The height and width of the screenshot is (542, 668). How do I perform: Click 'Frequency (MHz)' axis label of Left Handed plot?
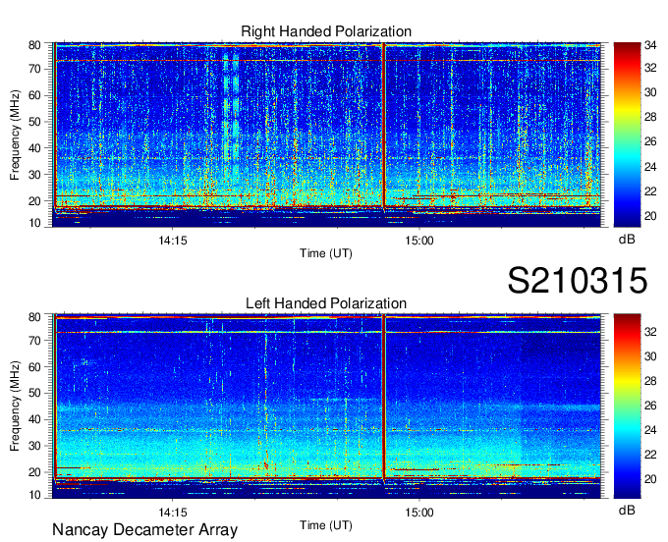click(15, 406)
